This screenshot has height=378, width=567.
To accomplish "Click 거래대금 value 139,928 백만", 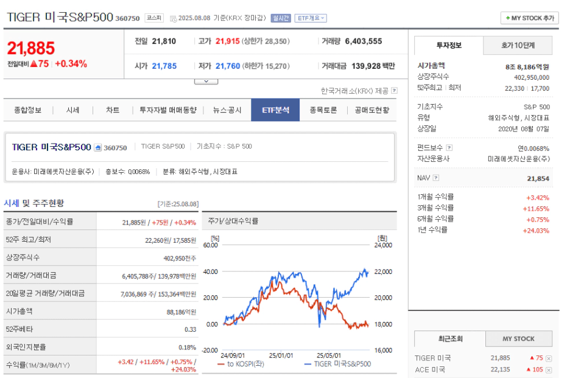I will pyautogui.click(x=373, y=66).
